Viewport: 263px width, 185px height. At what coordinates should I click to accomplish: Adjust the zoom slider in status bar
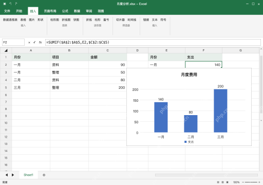coord(251,182)
